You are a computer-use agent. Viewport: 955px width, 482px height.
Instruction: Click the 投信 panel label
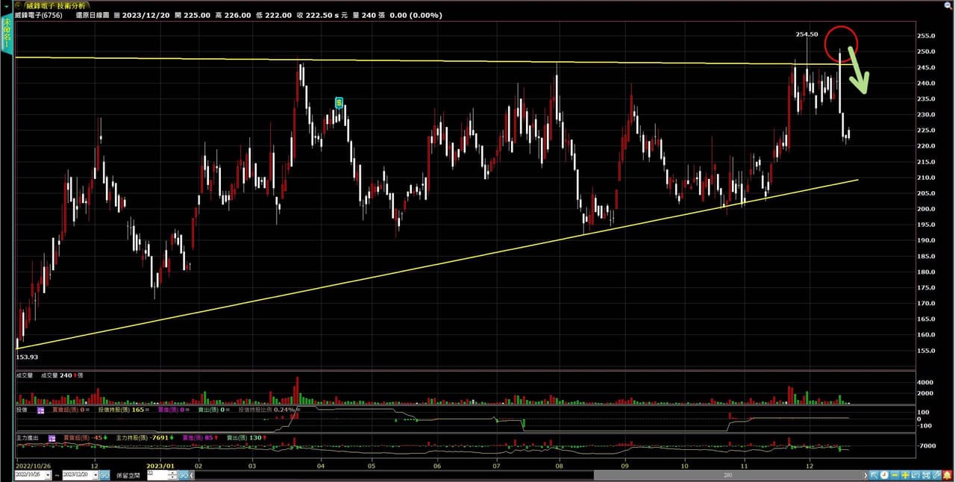coord(22,410)
